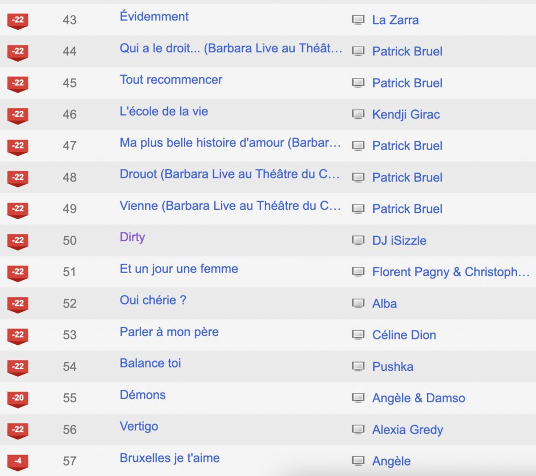This screenshot has height=476, width=536.
Task: Open the song Évidemment
Action: 154,16
